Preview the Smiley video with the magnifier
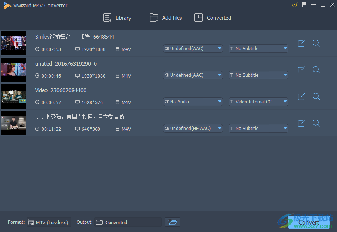 316,43
